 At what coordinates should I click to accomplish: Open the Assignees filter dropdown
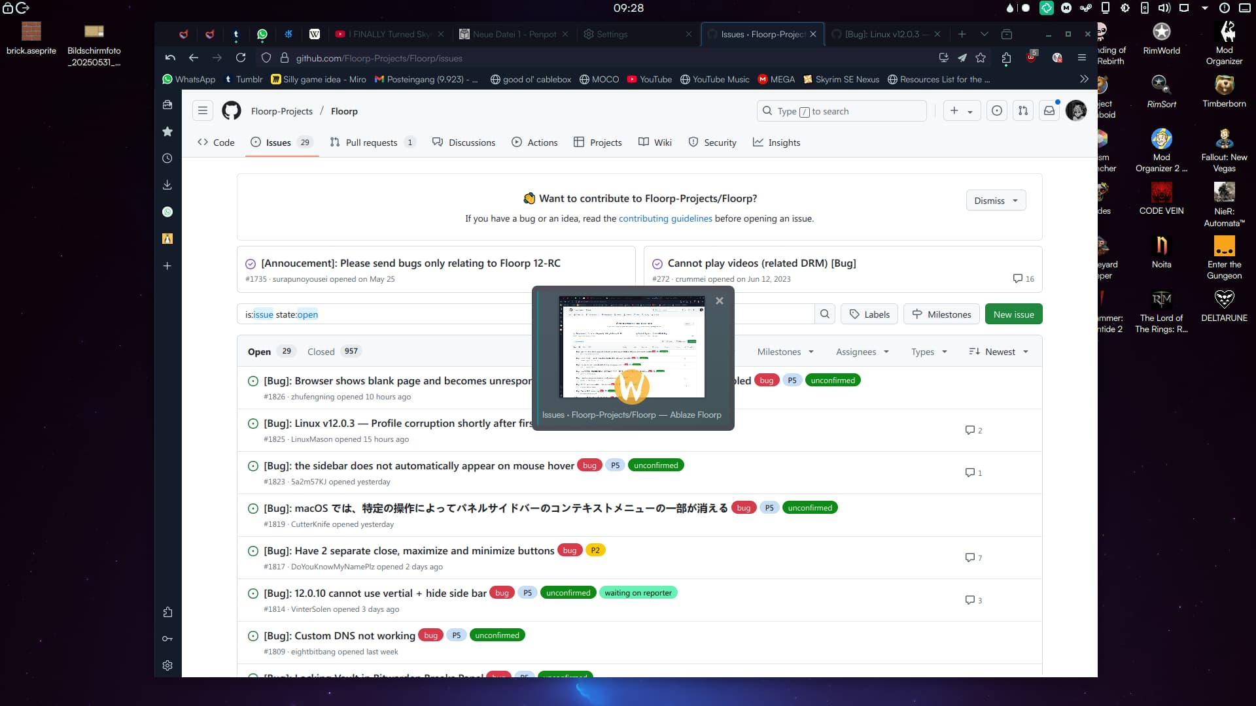coord(862,352)
